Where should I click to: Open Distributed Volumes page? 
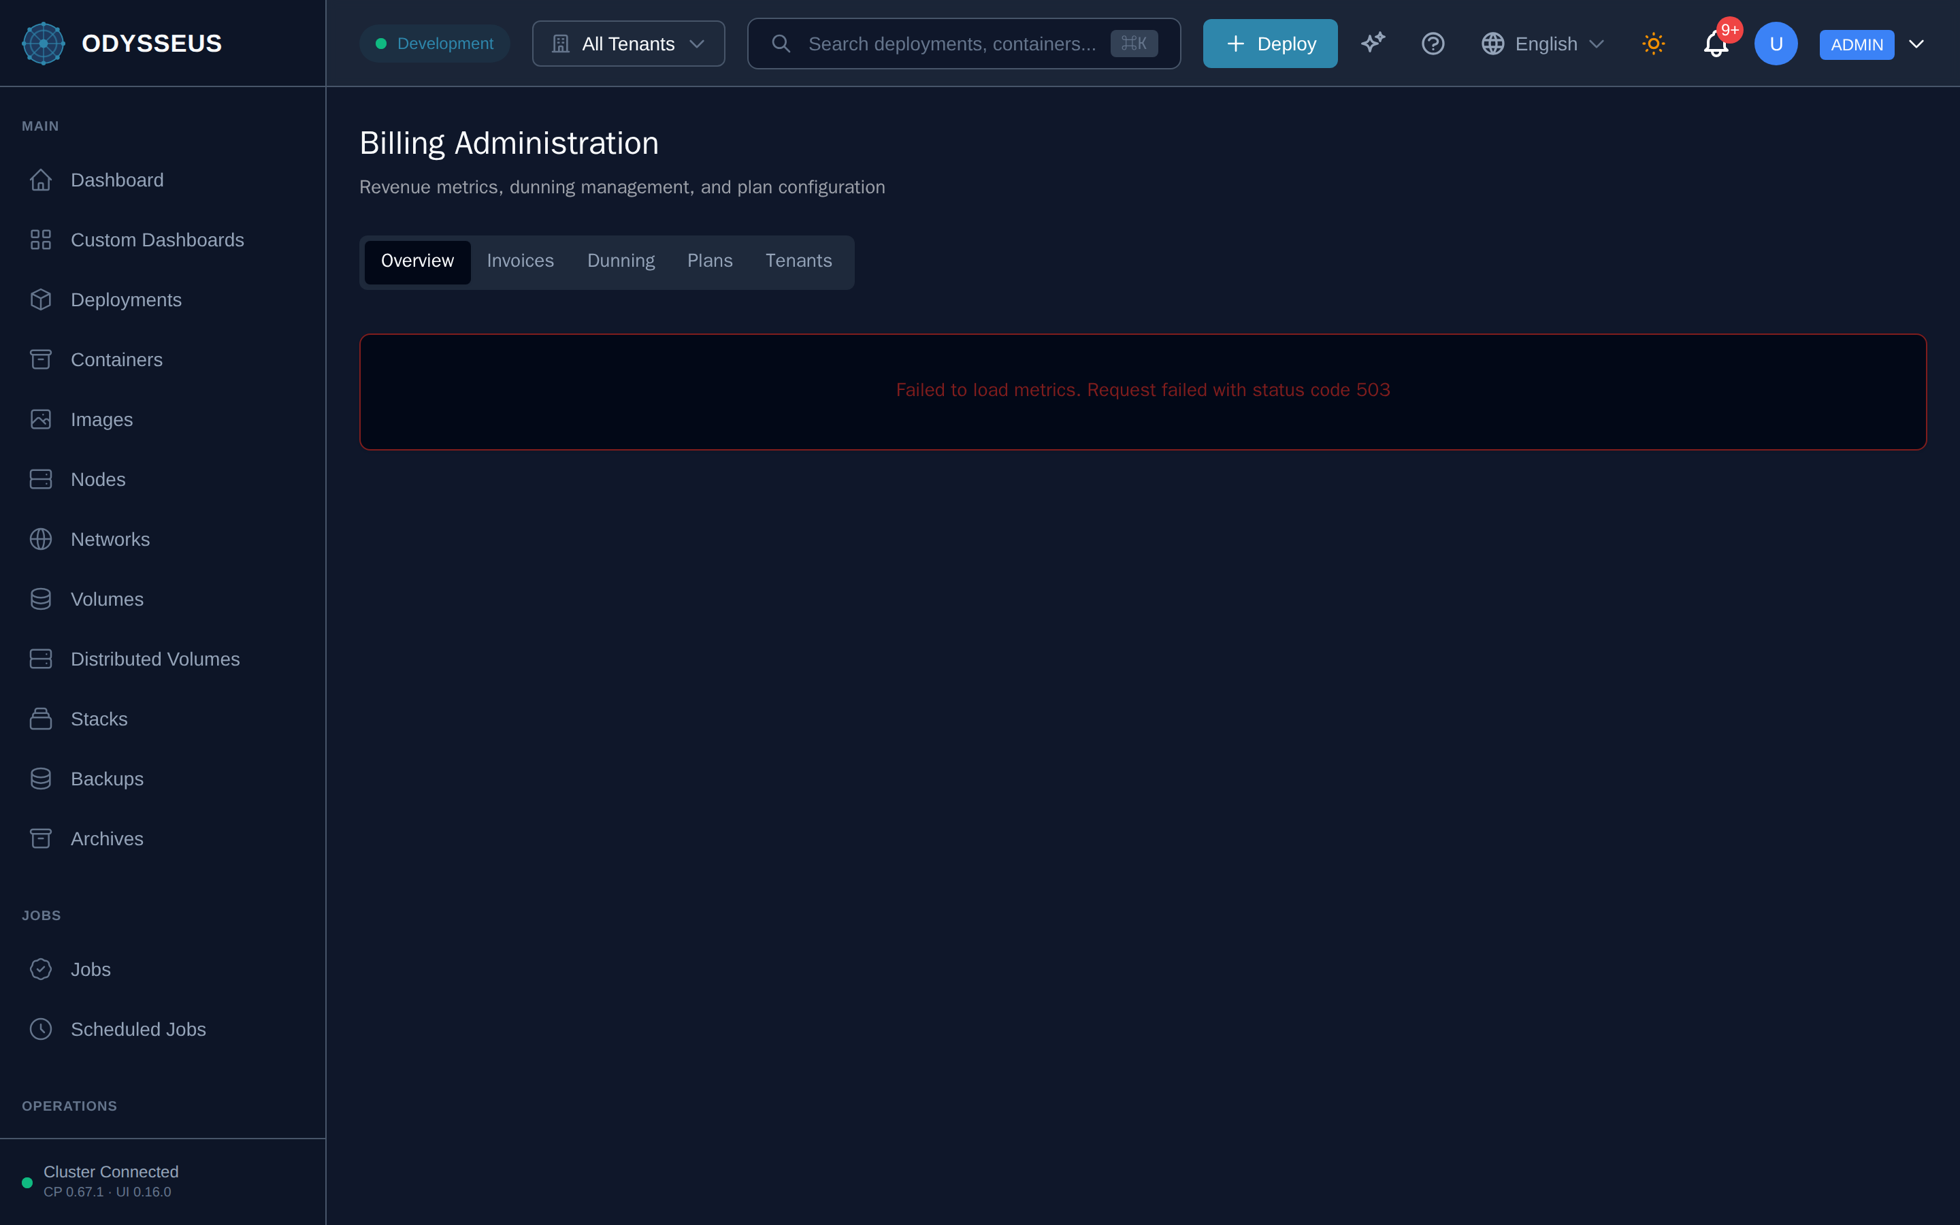(x=163, y=659)
